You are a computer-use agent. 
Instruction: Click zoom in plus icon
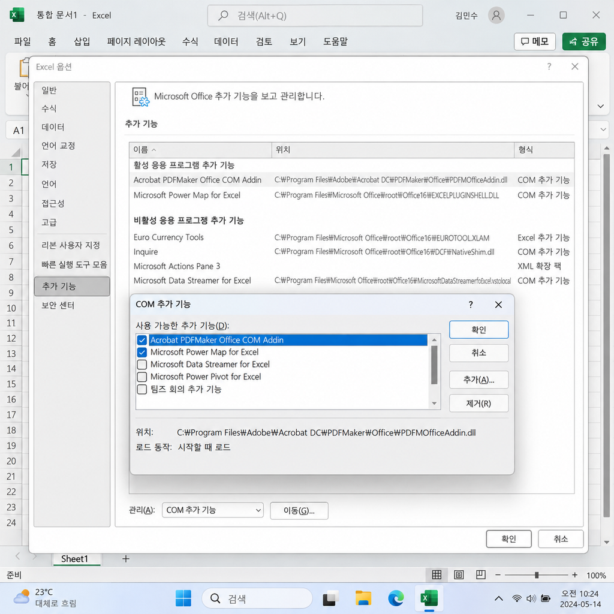[574, 575]
